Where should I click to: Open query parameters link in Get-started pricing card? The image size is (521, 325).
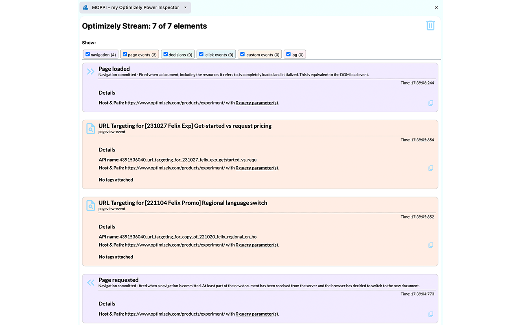pos(257,168)
